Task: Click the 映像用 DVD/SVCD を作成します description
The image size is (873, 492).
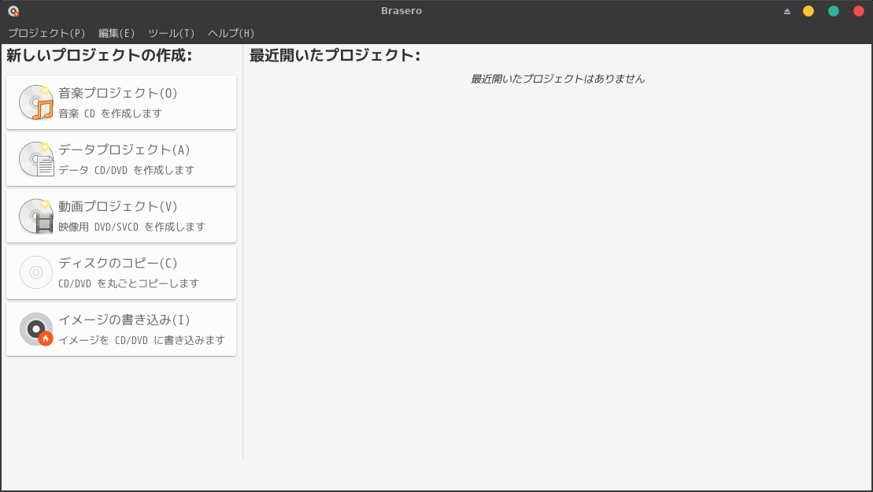Action: 132,227
